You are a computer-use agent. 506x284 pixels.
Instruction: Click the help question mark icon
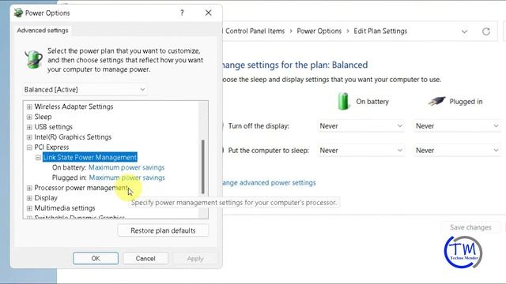click(182, 13)
